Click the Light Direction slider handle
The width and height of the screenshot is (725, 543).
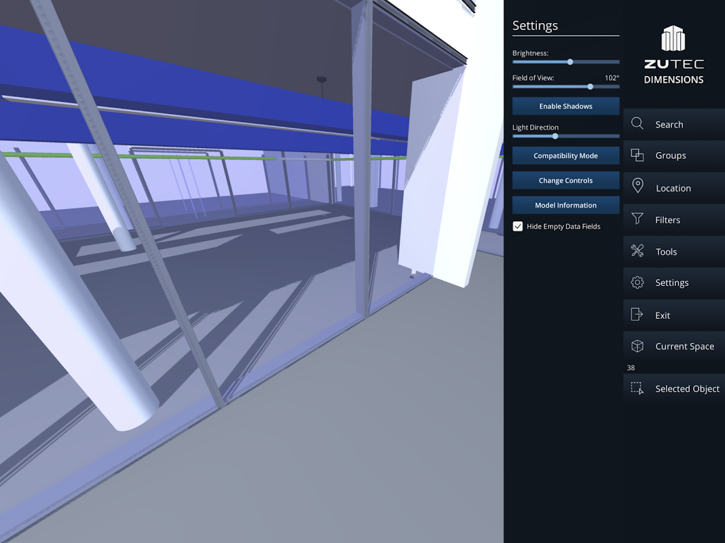[x=555, y=136]
